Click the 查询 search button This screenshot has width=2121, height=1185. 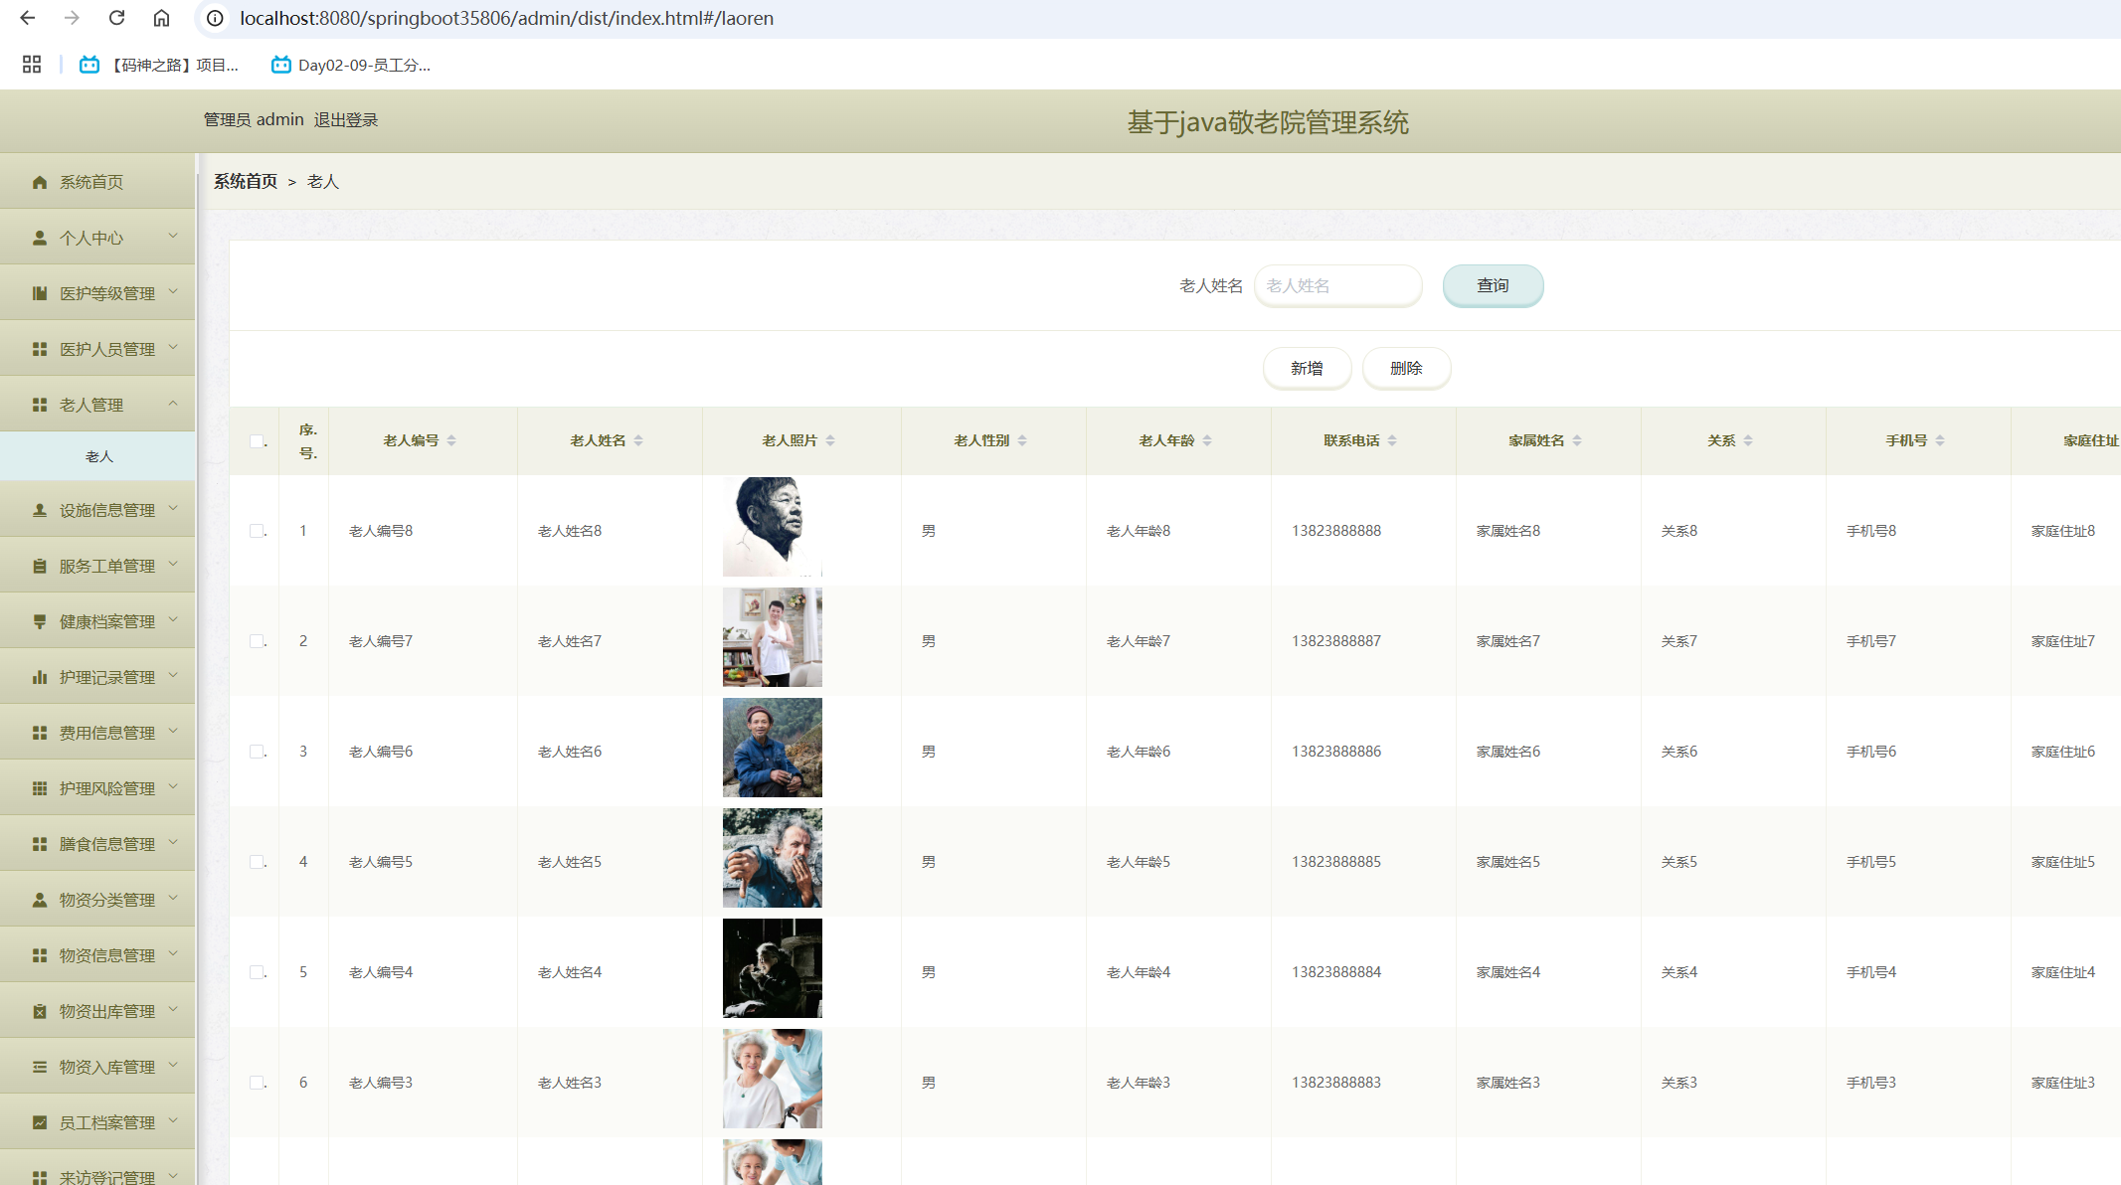coord(1493,285)
